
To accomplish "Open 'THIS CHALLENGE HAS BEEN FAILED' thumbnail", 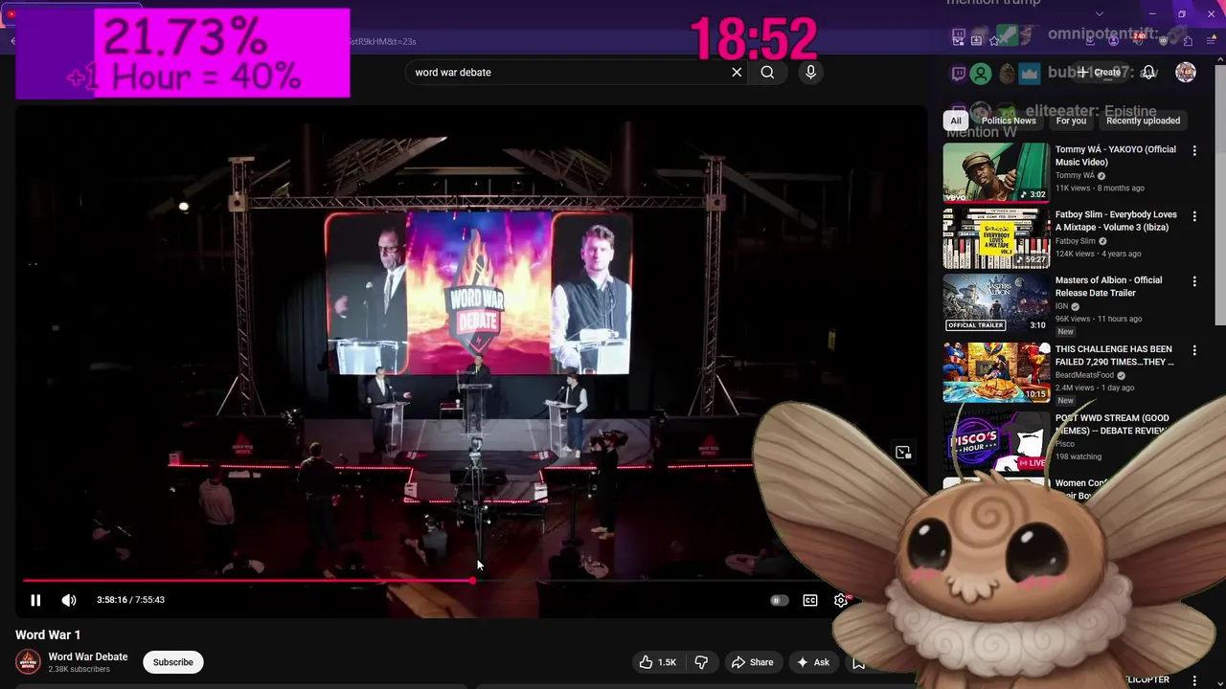I will click(x=996, y=372).
